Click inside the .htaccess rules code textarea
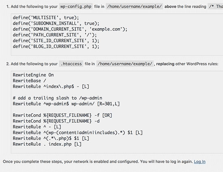 click(117, 112)
